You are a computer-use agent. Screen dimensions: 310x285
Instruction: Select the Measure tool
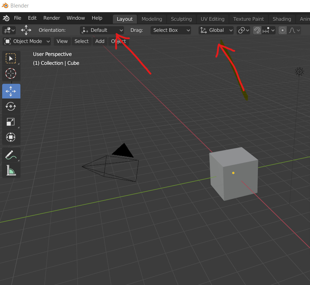[x=11, y=170]
